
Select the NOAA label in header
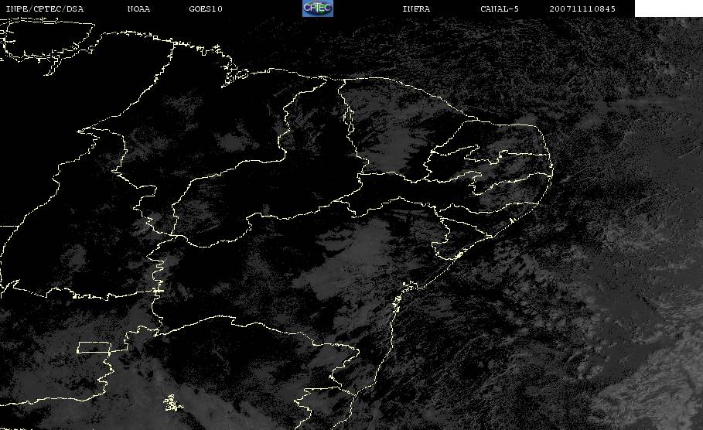(138, 9)
